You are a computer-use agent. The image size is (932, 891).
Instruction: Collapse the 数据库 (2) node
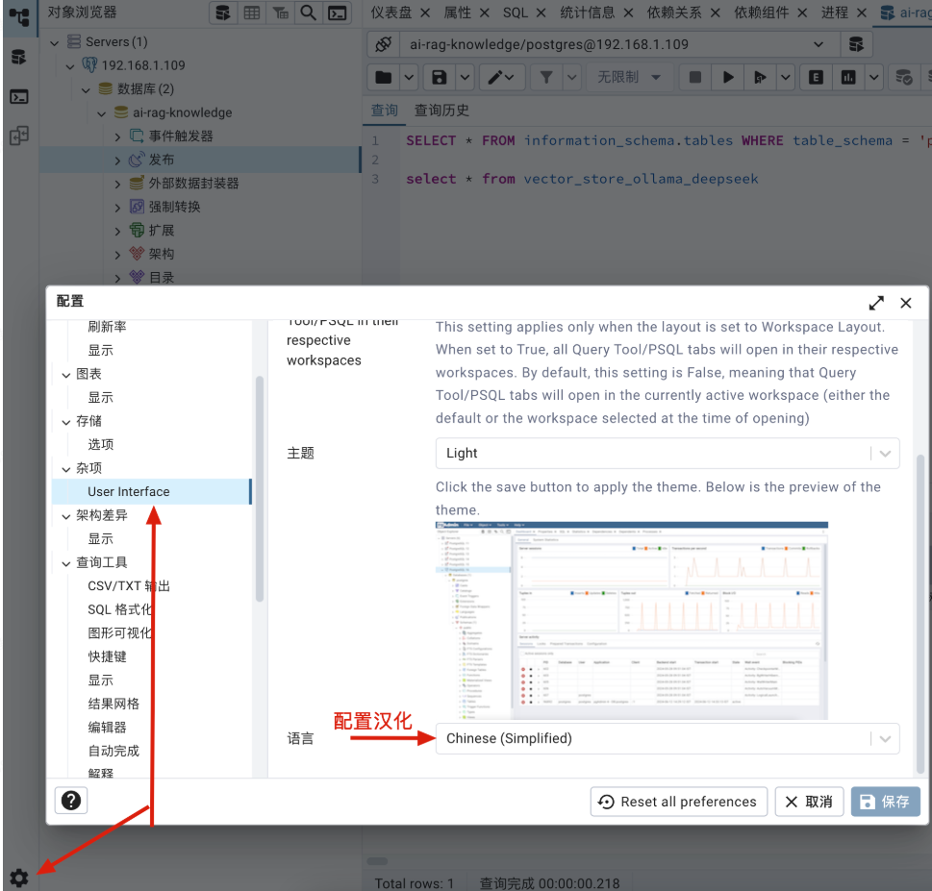click(x=87, y=90)
